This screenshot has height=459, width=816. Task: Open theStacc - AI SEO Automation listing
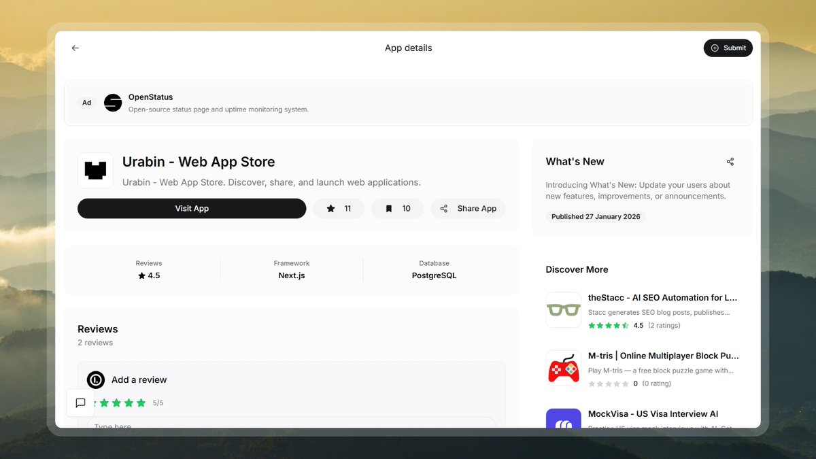pos(662,298)
